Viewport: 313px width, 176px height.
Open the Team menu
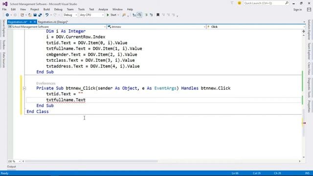point(70,9)
